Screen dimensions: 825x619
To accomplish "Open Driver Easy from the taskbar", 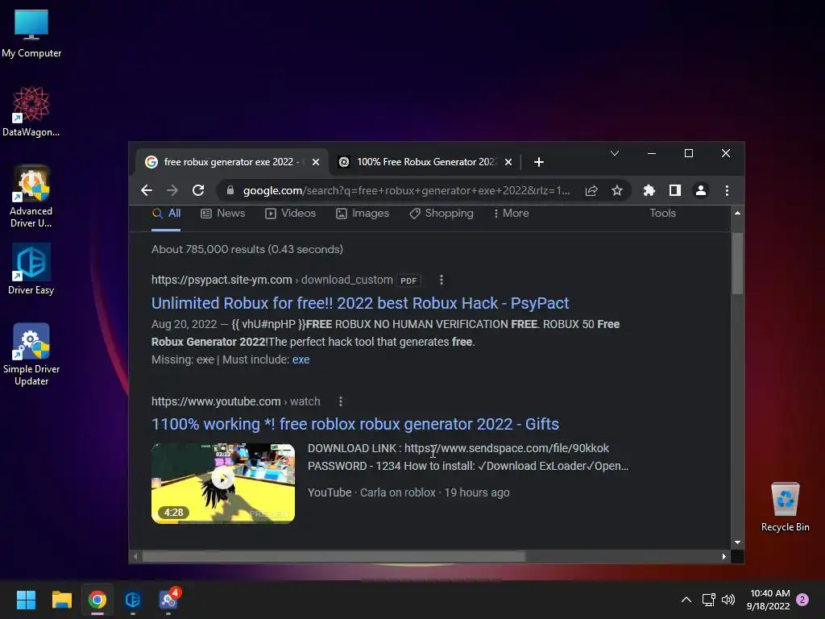I will pyautogui.click(x=133, y=600).
